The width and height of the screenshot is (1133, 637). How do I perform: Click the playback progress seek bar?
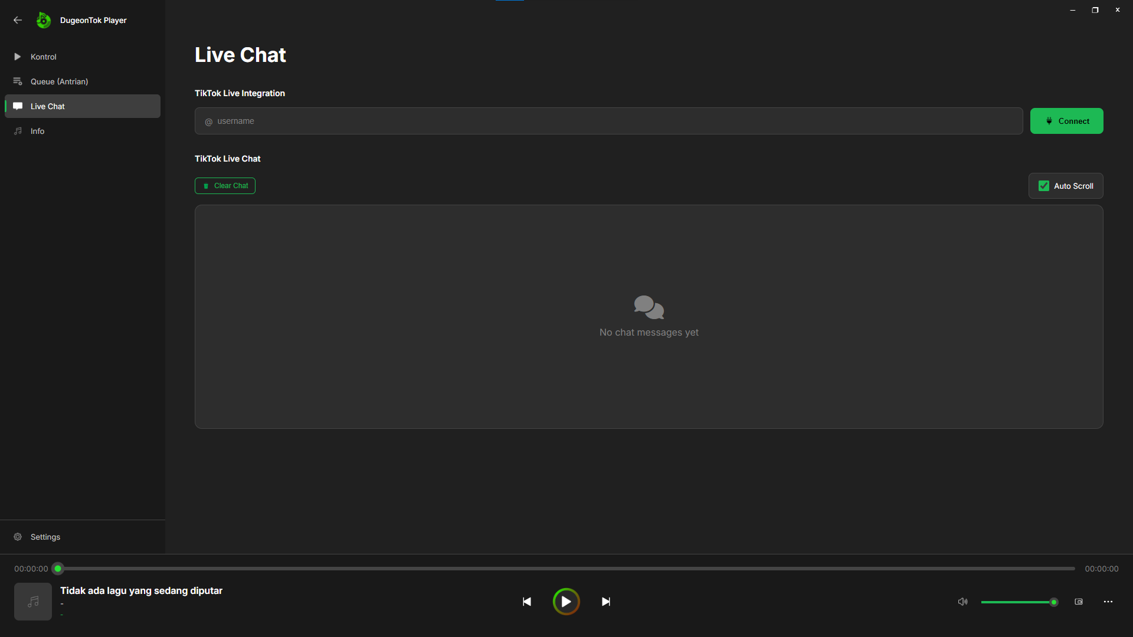tap(566, 569)
